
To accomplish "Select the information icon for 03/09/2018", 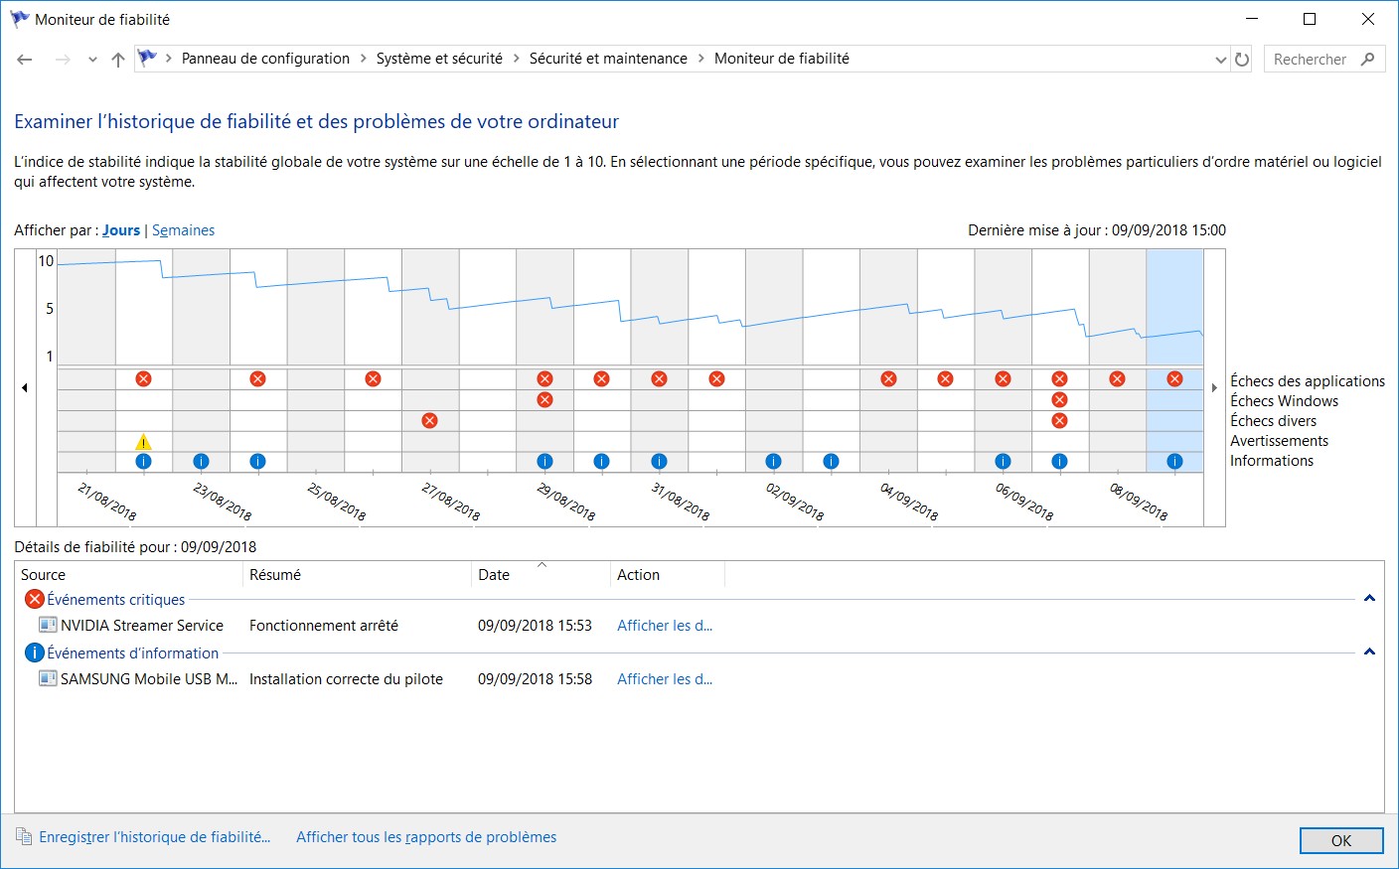I will tap(831, 461).
